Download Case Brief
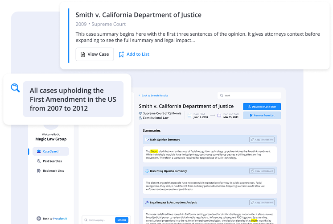The height and width of the screenshot is (224, 333). pos(262,107)
